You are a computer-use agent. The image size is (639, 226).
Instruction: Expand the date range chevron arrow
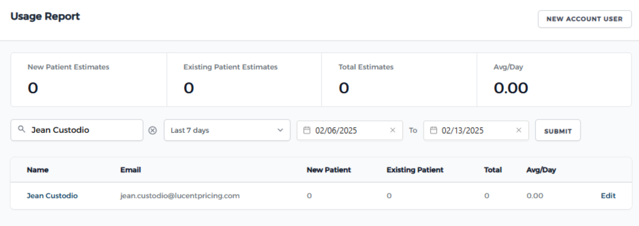(280, 130)
